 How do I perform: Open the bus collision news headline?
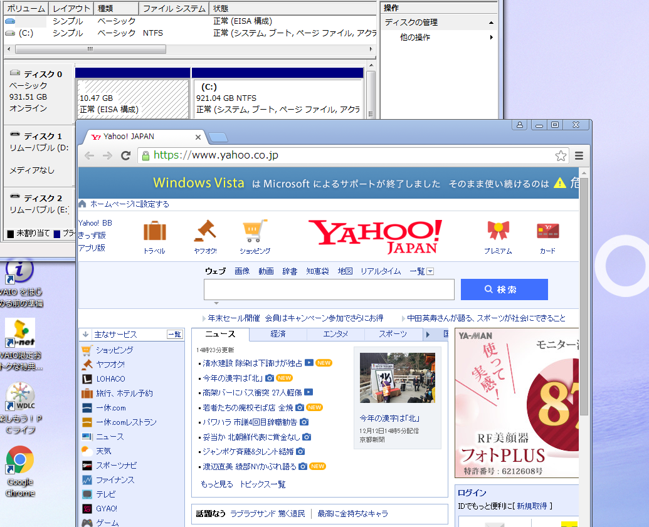252,392
